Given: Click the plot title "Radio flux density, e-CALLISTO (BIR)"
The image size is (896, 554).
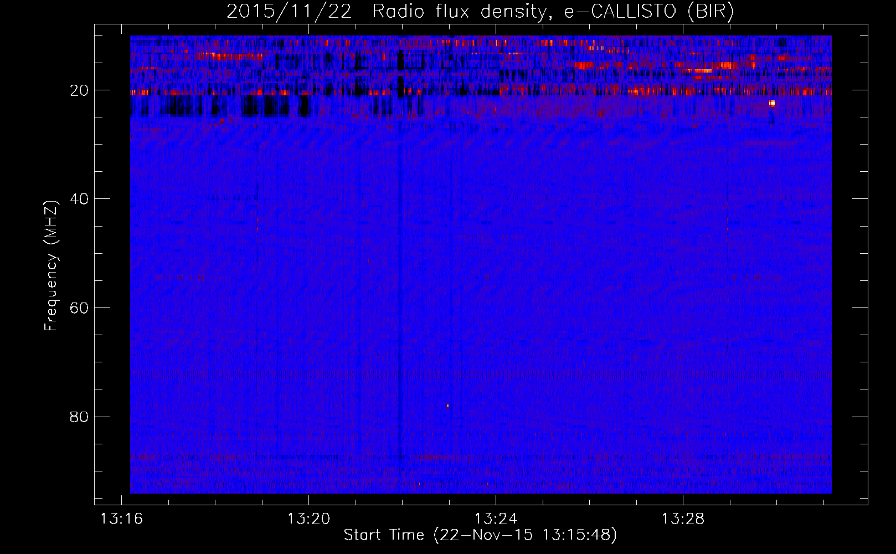Looking at the screenshot, I should (x=553, y=12).
